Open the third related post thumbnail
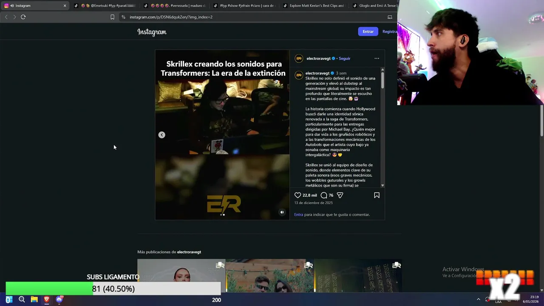The height and width of the screenshot is (306, 544). (x=358, y=275)
